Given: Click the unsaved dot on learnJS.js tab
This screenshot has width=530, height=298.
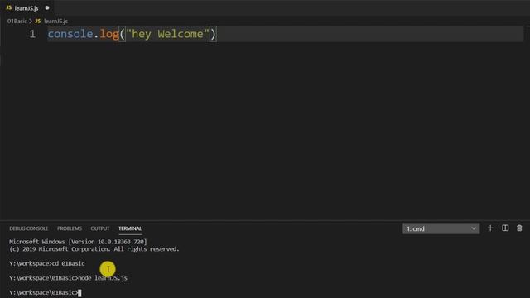Looking at the screenshot, I should click(x=47, y=7).
